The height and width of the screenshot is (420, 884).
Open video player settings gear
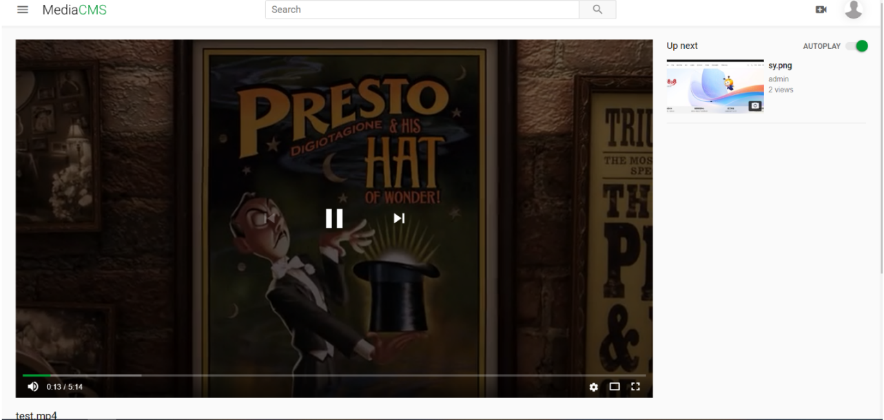tap(594, 387)
